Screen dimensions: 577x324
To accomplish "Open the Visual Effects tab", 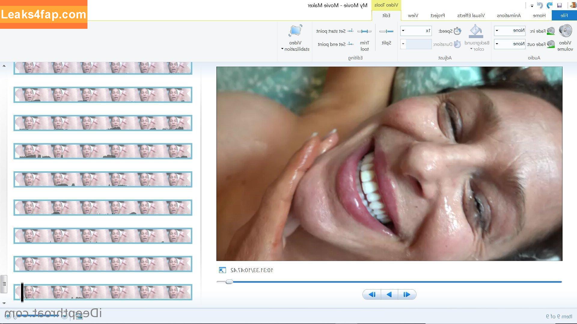I will point(471,15).
